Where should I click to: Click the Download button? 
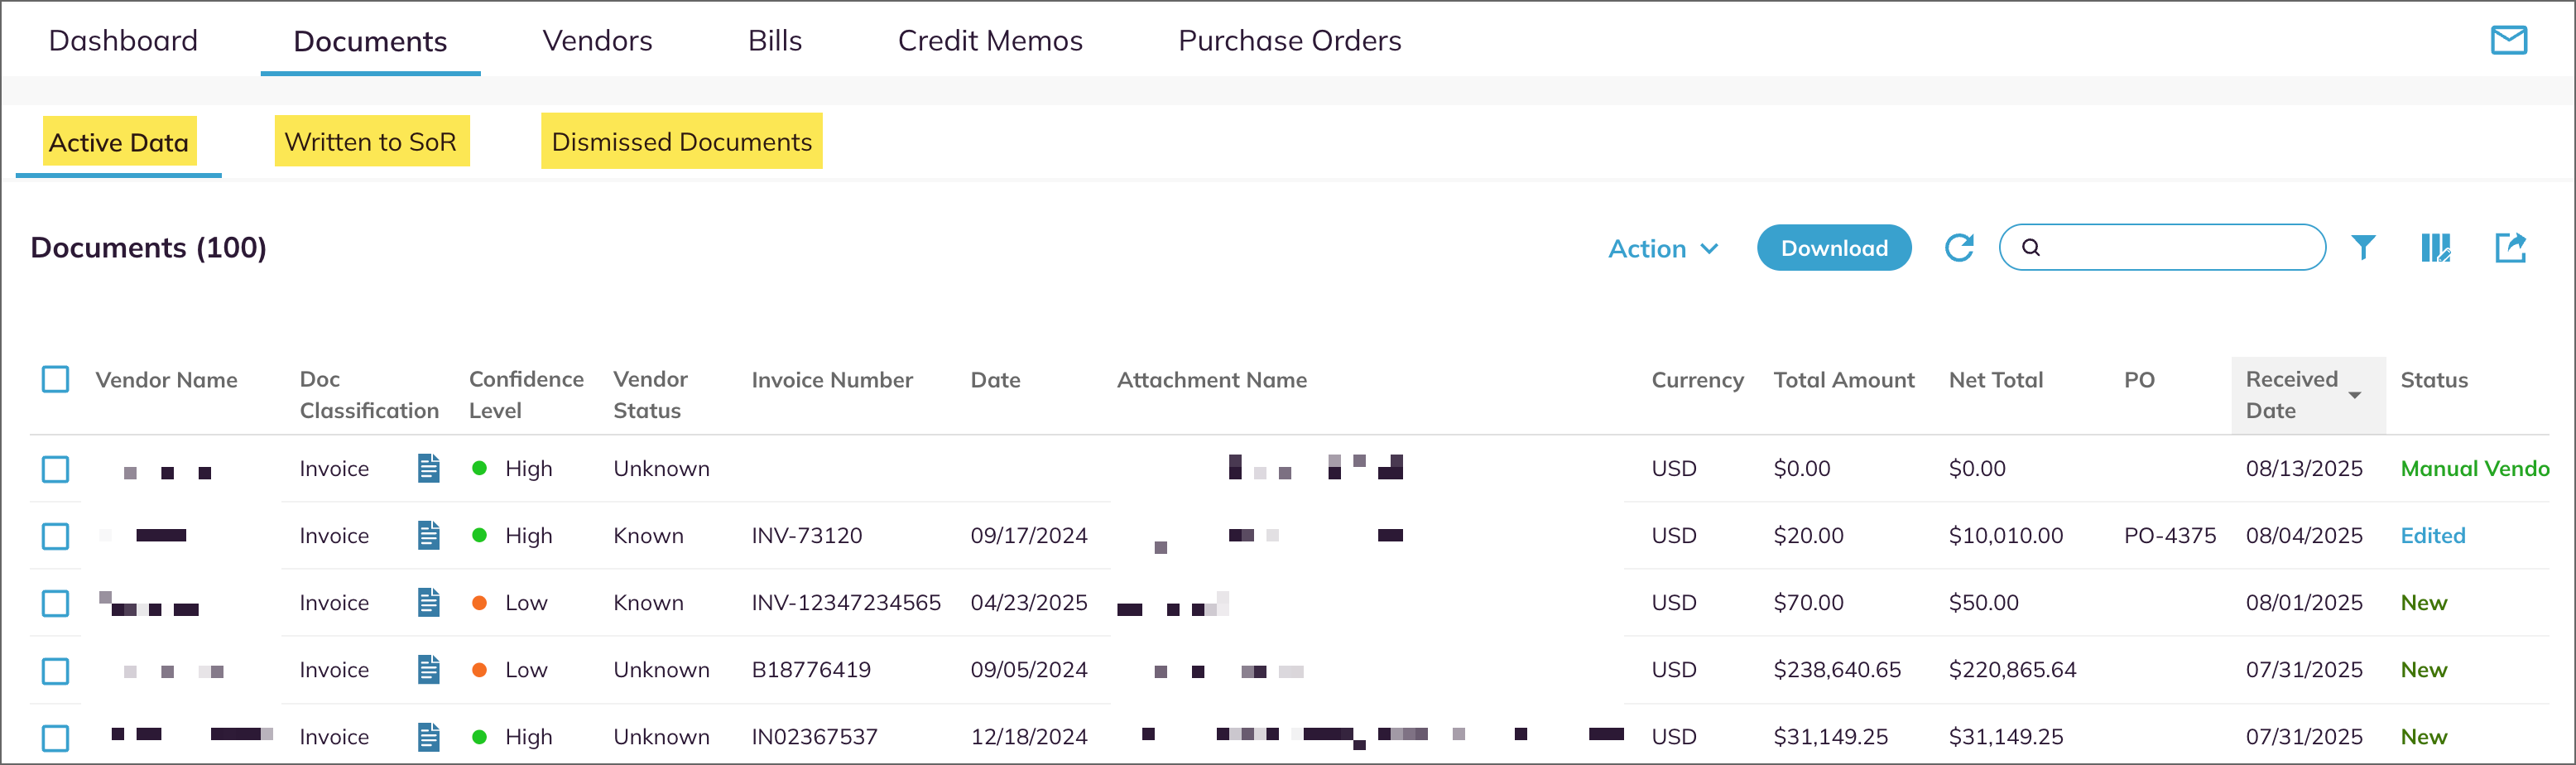1834,247
